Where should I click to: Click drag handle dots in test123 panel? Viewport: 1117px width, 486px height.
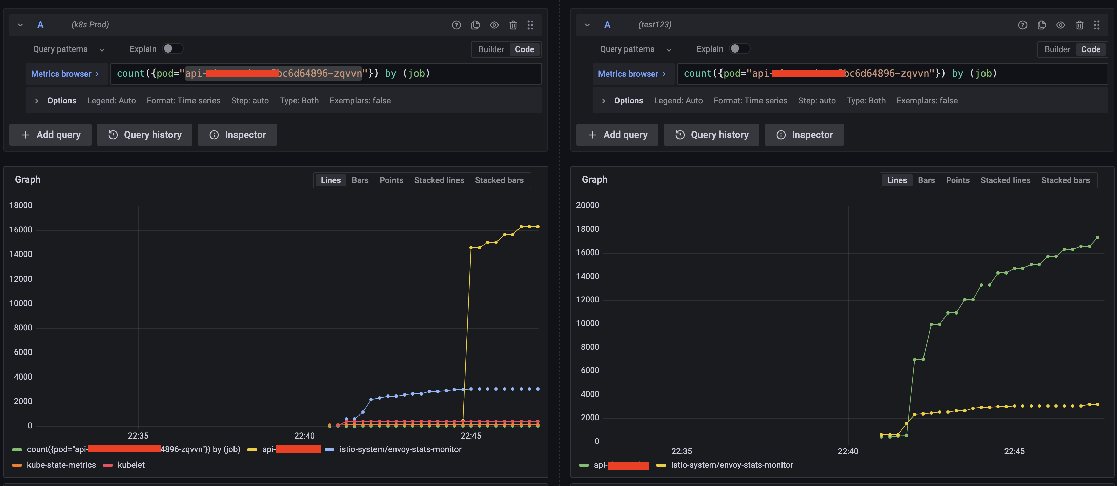pos(1097,25)
